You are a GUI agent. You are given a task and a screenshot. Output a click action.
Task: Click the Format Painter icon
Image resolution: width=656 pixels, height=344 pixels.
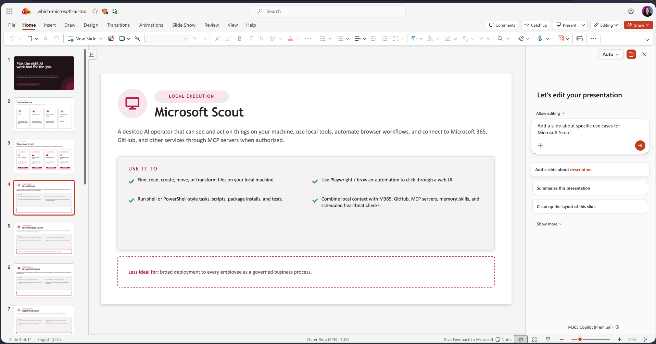[x=46, y=39]
